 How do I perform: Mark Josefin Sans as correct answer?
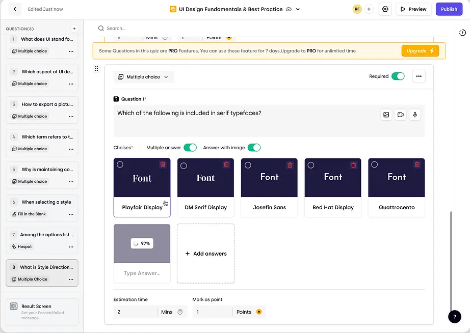pyautogui.click(x=248, y=165)
